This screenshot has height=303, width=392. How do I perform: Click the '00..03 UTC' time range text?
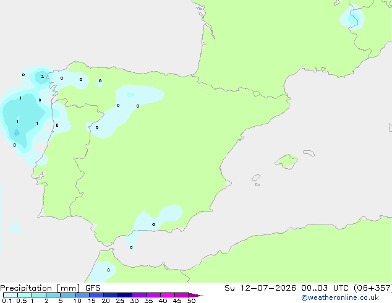(325, 288)
